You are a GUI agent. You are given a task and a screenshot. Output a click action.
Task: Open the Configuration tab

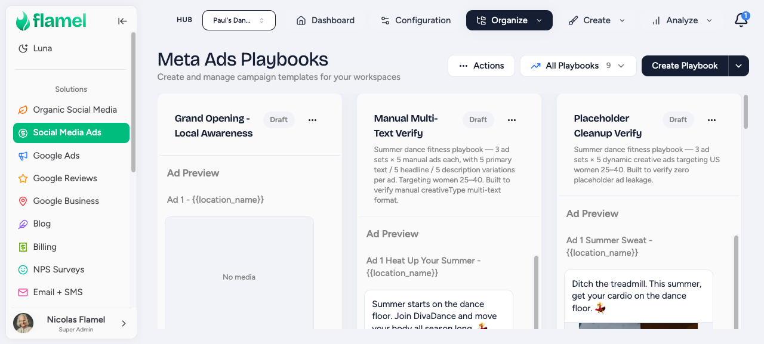click(x=415, y=20)
